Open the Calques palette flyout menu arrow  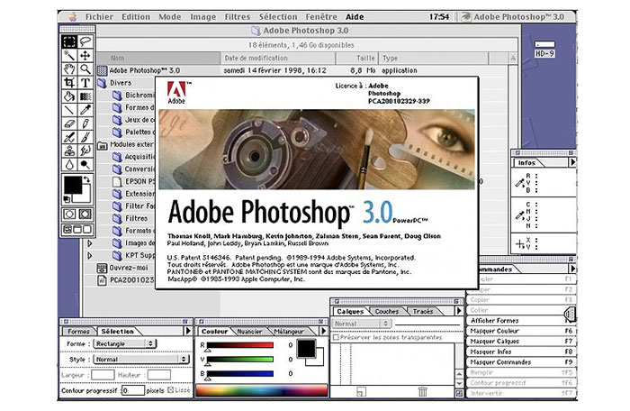coord(459,311)
